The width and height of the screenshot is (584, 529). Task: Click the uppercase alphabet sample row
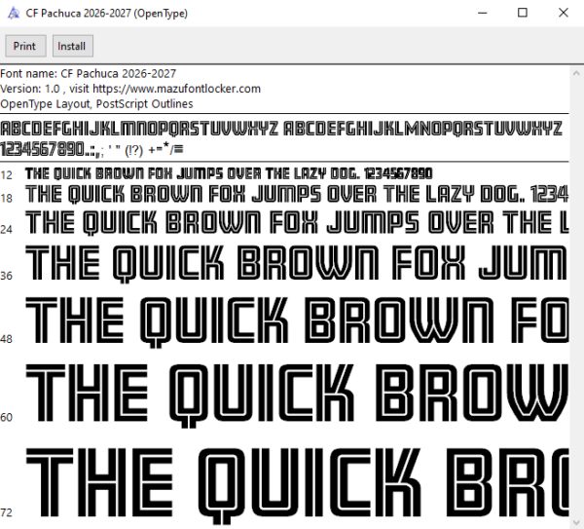point(281,129)
